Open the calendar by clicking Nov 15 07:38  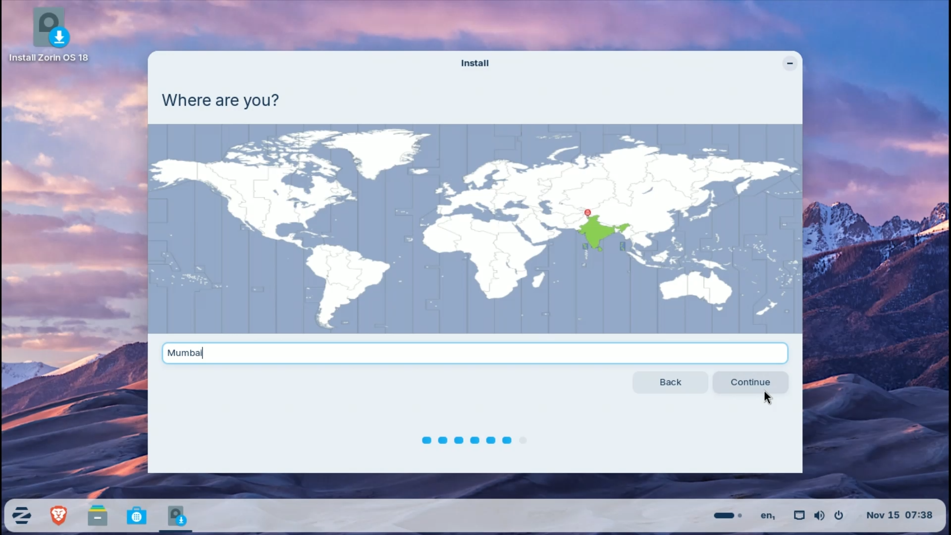[x=898, y=515]
